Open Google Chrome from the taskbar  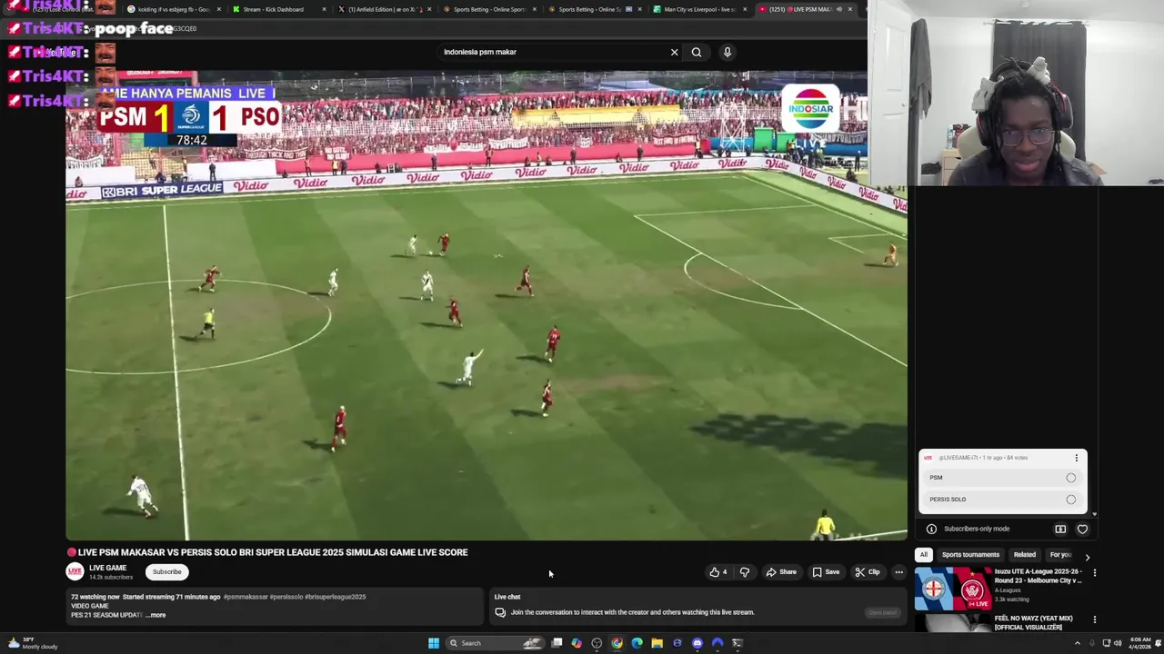coord(617,643)
